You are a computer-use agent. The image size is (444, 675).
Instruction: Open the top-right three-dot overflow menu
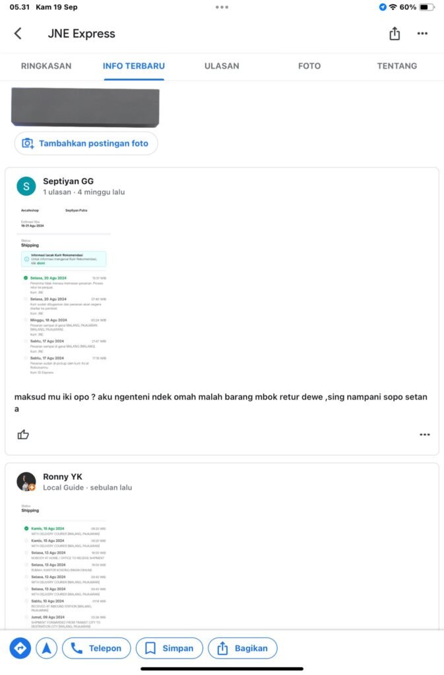click(422, 34)
